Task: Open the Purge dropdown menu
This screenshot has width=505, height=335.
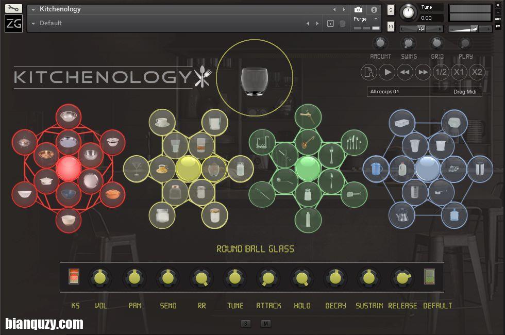Action: point(366,19)
